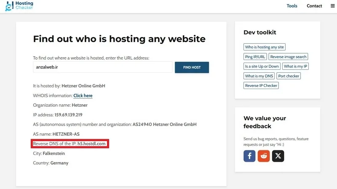337x189 pixels.
Task: Open WHOIS information Click here link
Action: click(x=83, y=96)
